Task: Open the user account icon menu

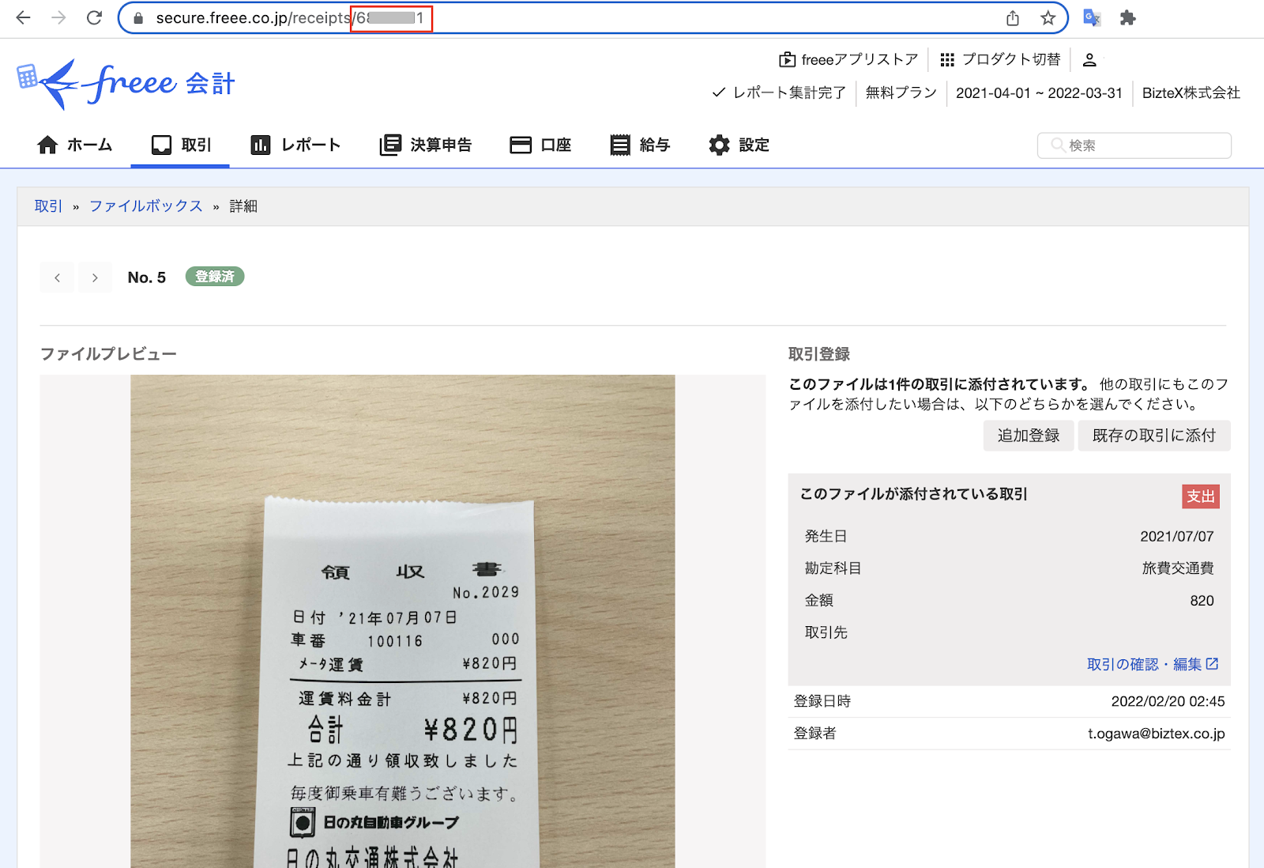Action: point(1089,59)
